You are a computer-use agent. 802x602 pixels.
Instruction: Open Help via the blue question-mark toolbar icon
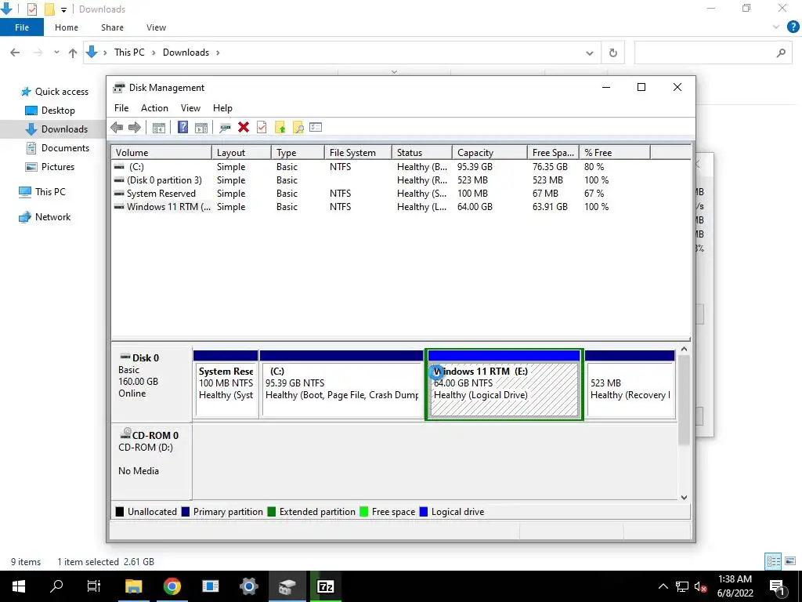click(182, 128)
